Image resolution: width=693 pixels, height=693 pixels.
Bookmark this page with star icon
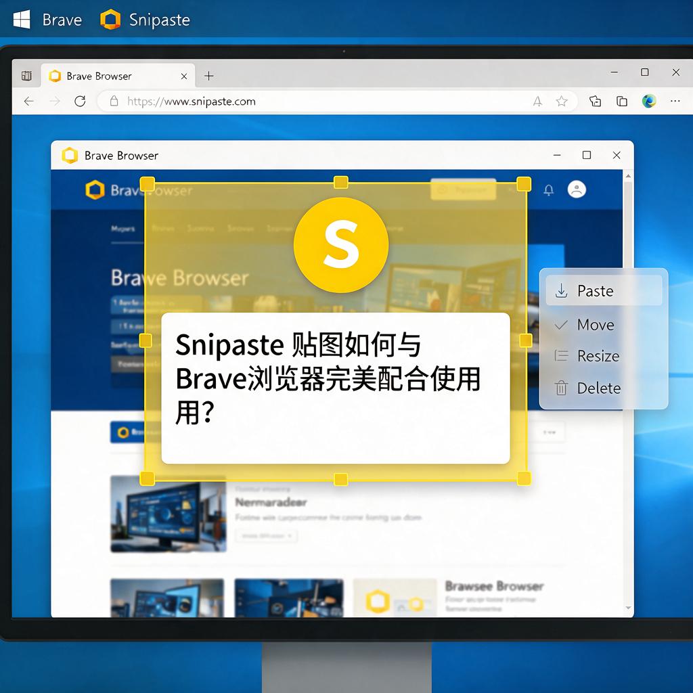click(x=562, y=102)
